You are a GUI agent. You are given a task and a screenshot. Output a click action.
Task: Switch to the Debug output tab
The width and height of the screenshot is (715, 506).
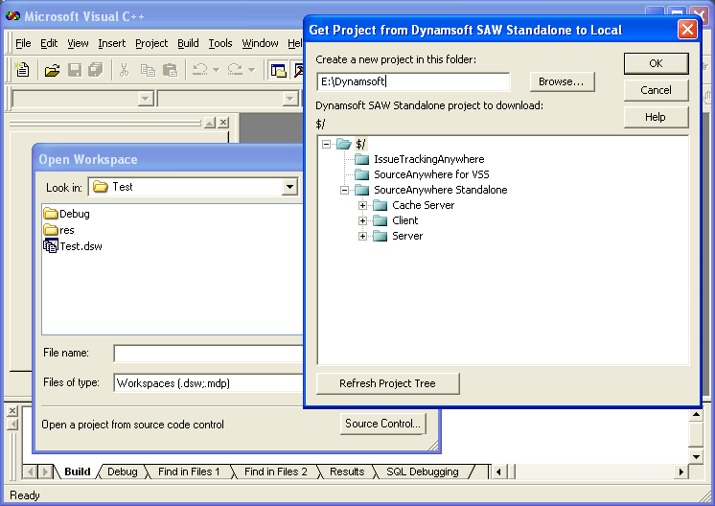click(123, 471)
